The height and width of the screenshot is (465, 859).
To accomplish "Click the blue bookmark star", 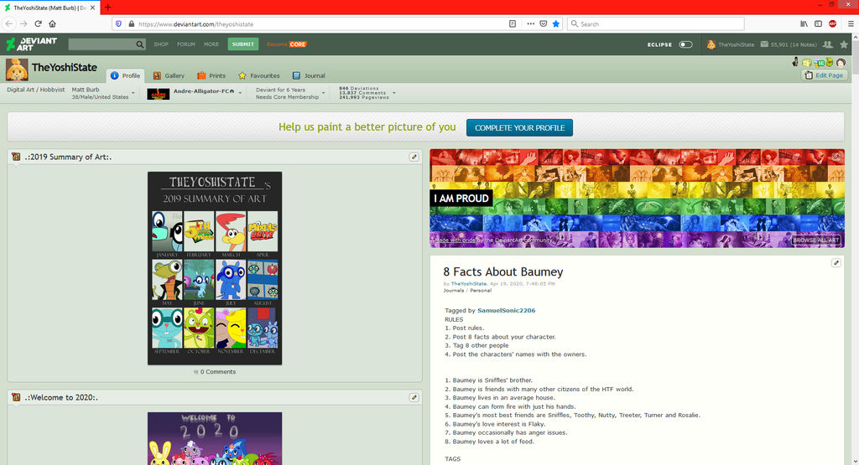I will tap(556, 23).
